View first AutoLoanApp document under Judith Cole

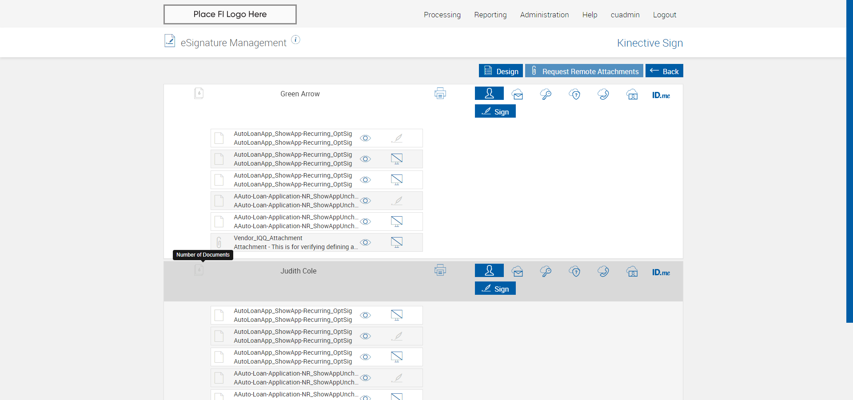tap(365, 315)
